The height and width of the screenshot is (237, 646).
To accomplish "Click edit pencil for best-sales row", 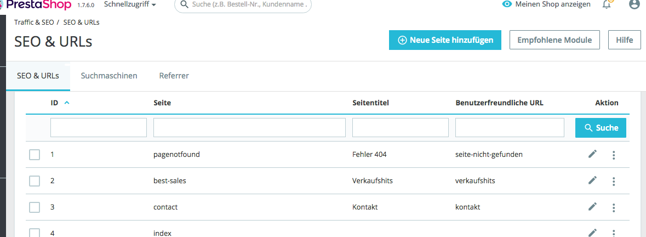I will (592, 180).
